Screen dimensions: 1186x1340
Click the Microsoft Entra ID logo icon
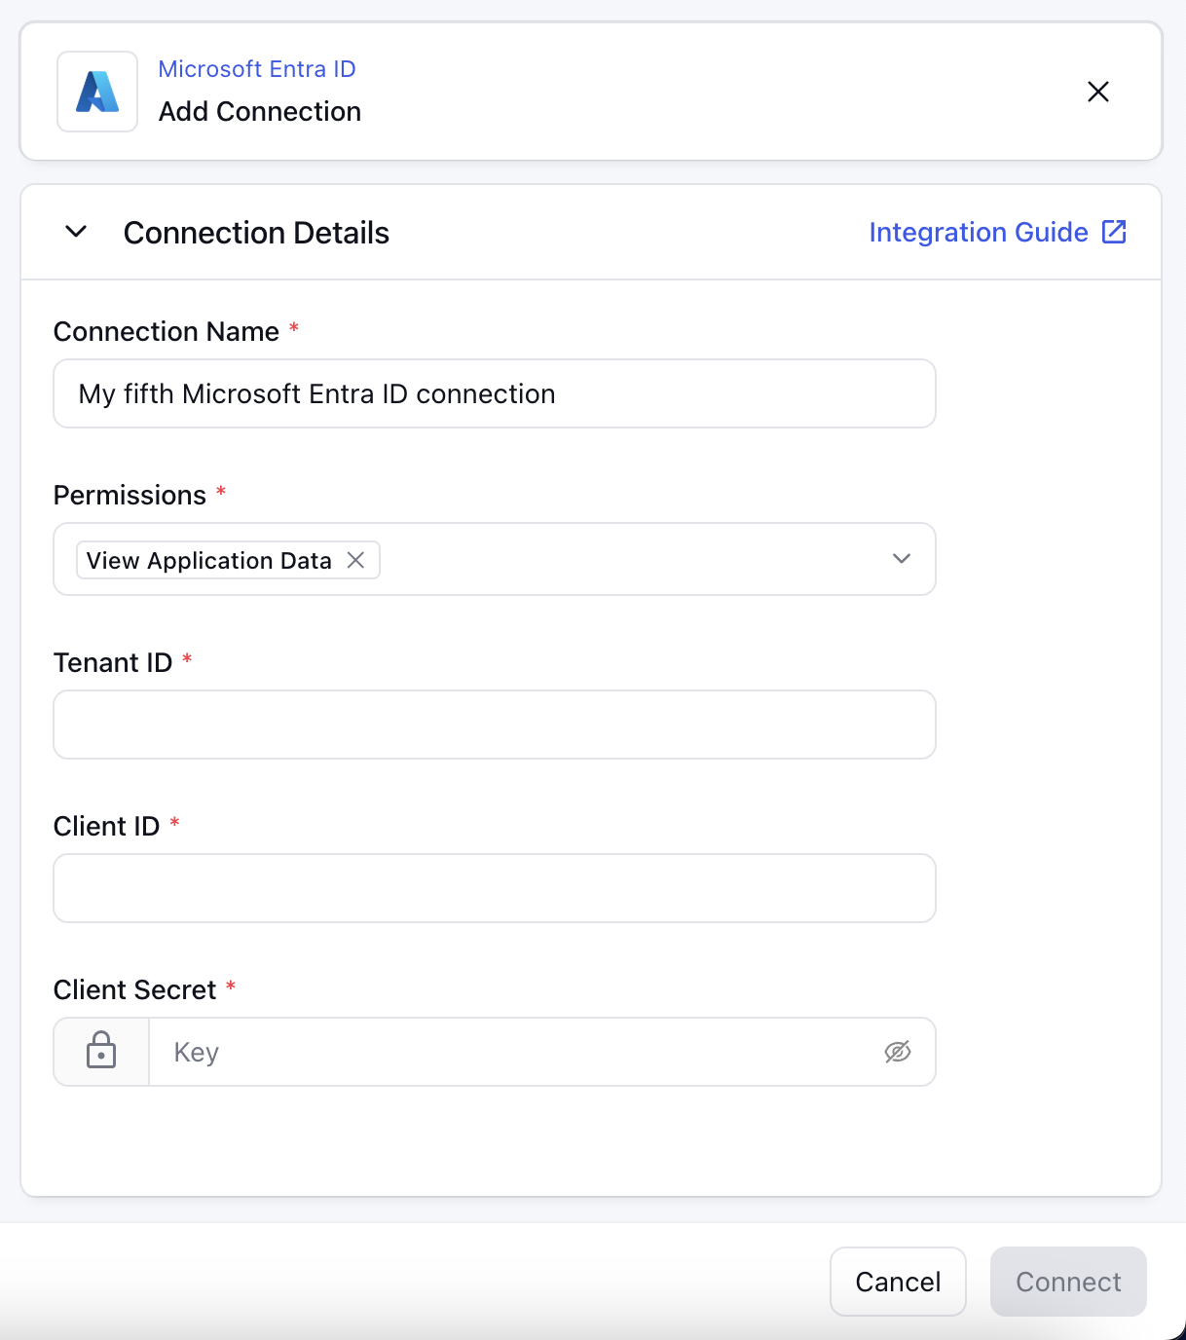(97, 92)
